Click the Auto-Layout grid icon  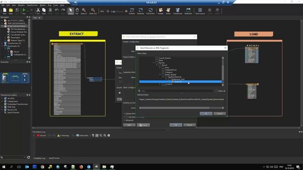point(200,11)
